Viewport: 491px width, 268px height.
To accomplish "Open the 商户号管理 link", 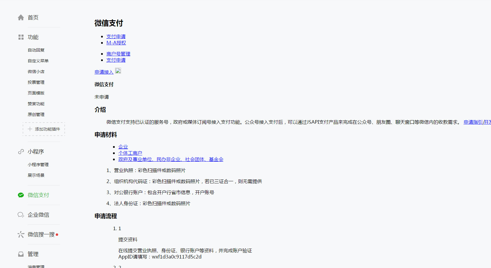I will [118, 54].
